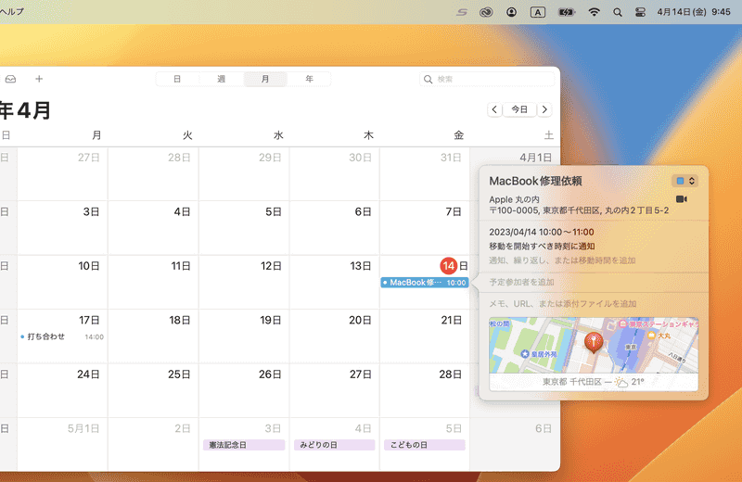Click 予定参加者を追加 to add invitees

(521, 283)
